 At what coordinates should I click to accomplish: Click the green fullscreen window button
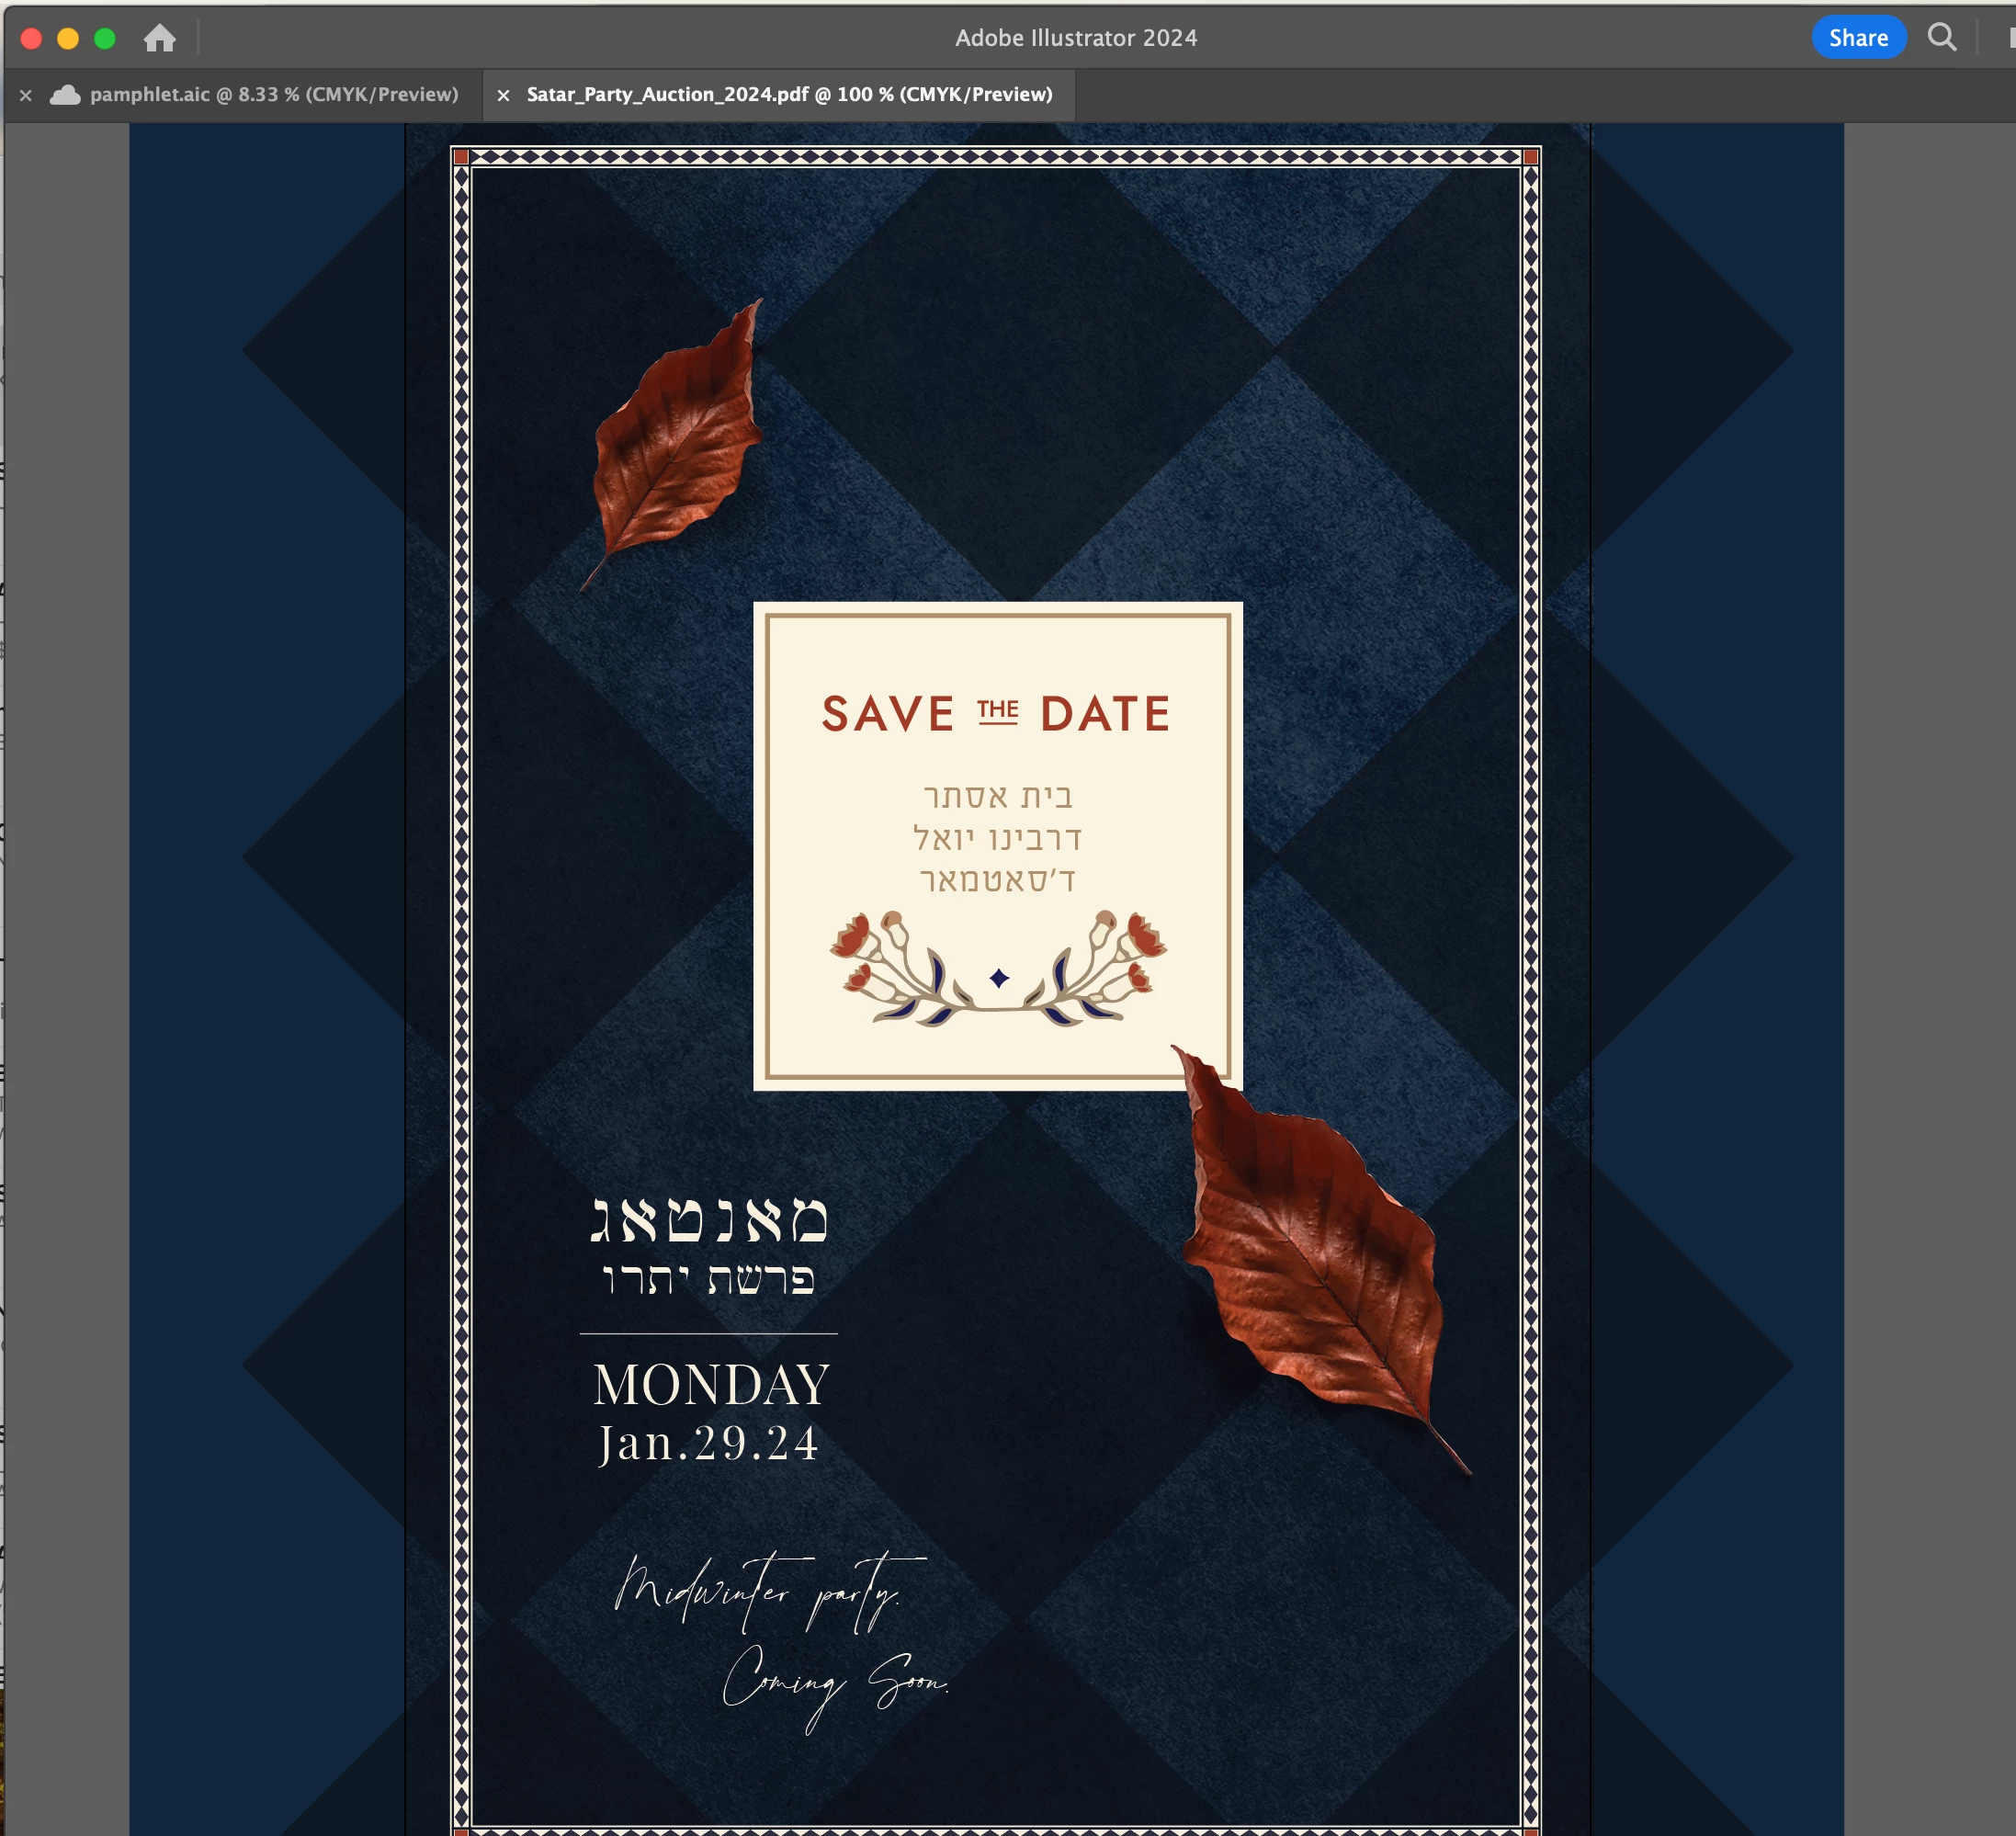(105, 38)
